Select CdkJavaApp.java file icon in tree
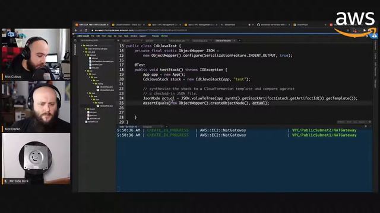380x213 pixels. [x=98, y=87]
